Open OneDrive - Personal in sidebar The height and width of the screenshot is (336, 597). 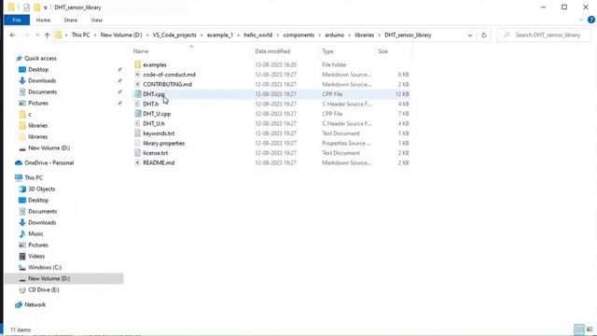[49, 162]
